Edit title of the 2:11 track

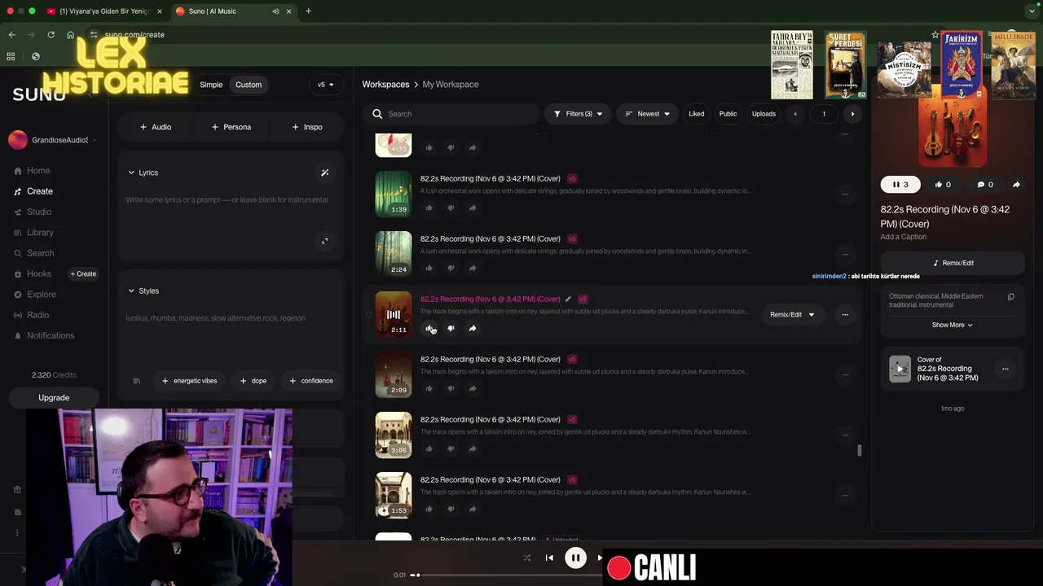[568, 299]
